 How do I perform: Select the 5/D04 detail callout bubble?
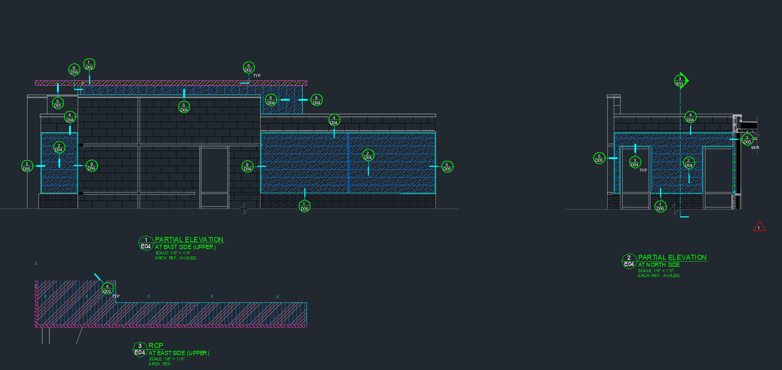[184, 107]
